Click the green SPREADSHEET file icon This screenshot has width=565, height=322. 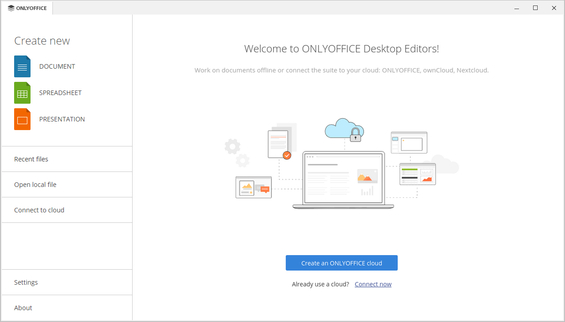(22, 93)
